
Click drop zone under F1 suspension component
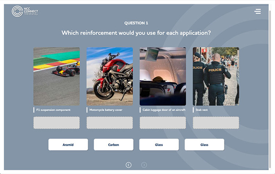(x=56, y=123)
